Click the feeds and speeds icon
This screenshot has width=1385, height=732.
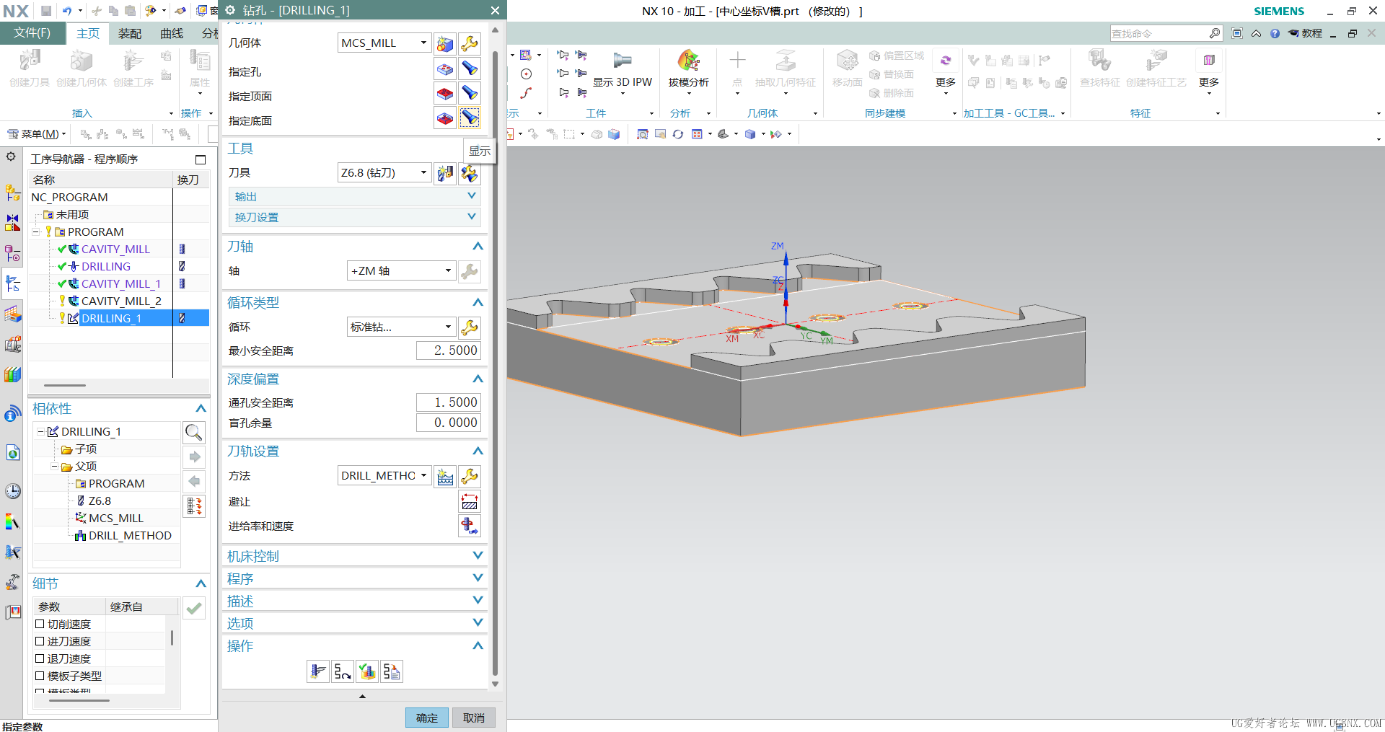pyautogui.click(x=469, y=526)
